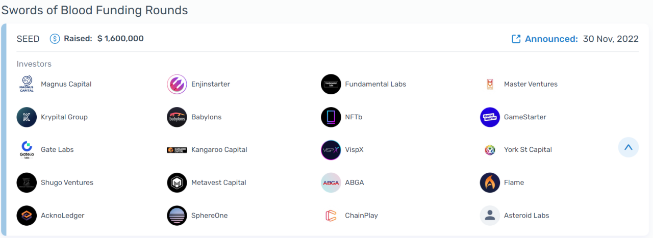Click the Magnus Capital logo icon
The image size is (653, 238).
[x=27, y=84]
